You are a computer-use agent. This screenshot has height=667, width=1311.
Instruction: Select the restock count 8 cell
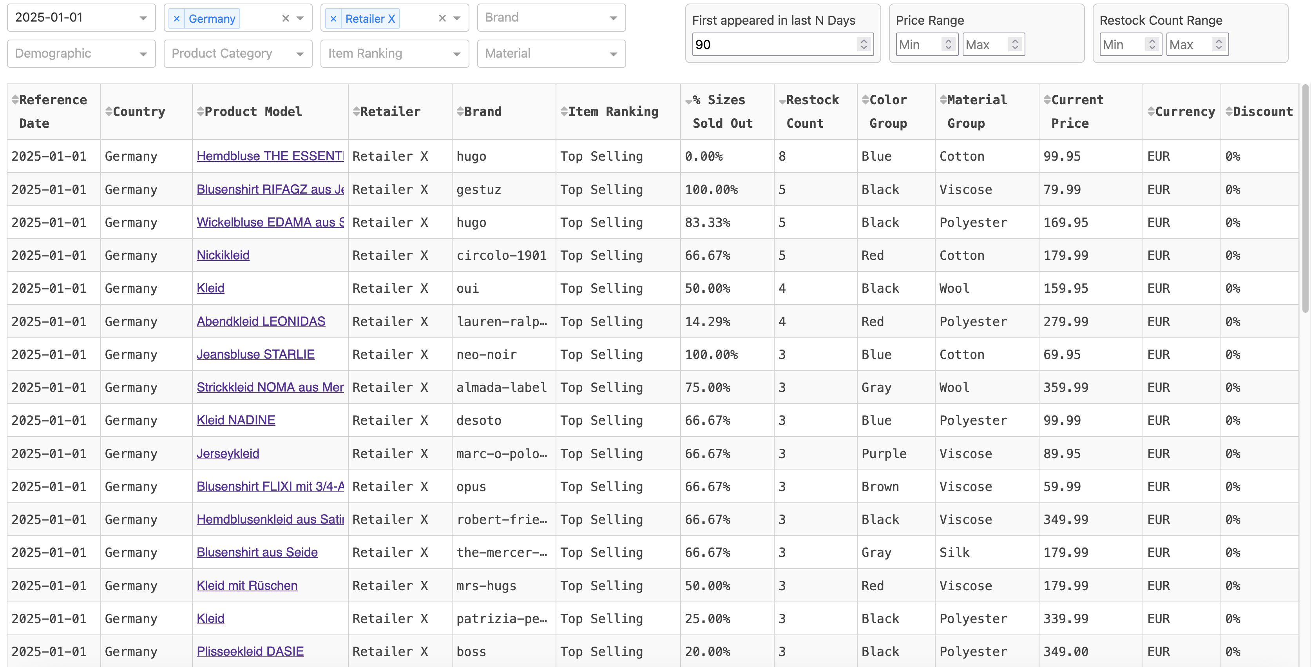(815, 156)
